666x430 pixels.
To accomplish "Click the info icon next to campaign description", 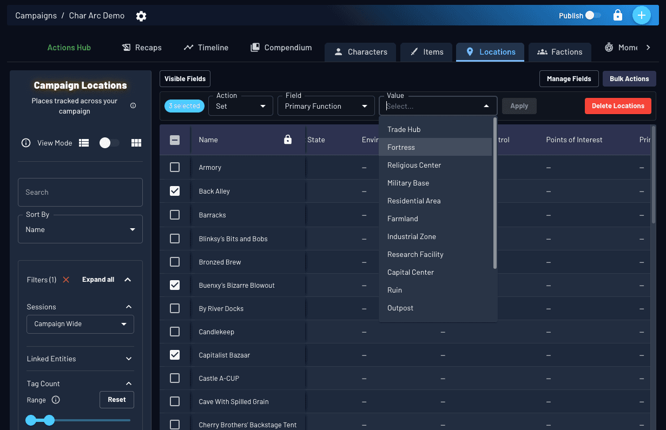I will point(133,106).
